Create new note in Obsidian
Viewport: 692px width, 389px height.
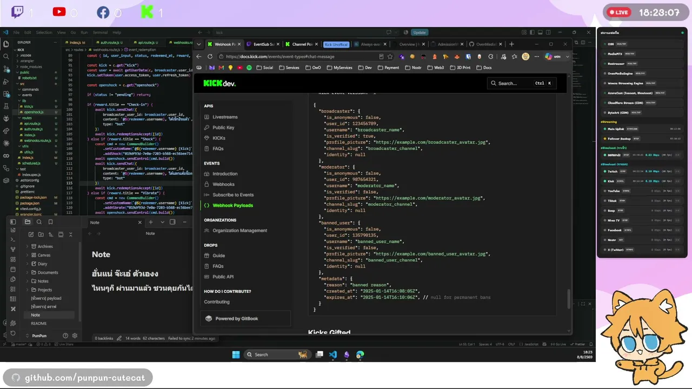click(31, 234)
